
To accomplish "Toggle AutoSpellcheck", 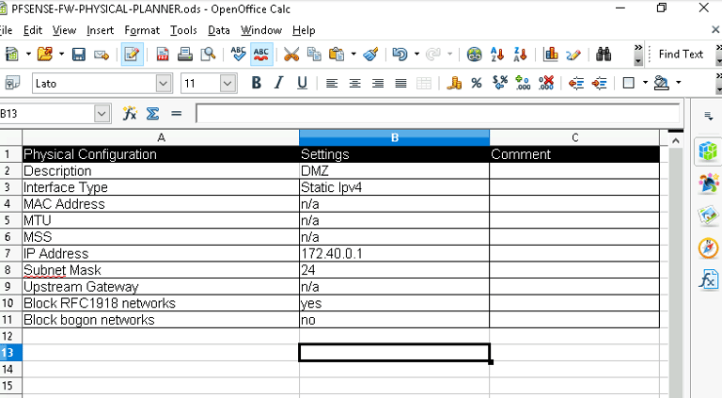I will click(x=261, y=55).
